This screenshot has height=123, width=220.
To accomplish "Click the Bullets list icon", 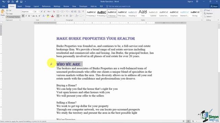I will (x=58, y=12).
